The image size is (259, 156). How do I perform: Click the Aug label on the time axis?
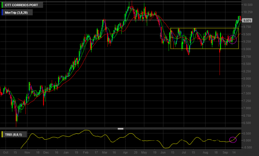point(205,152)
